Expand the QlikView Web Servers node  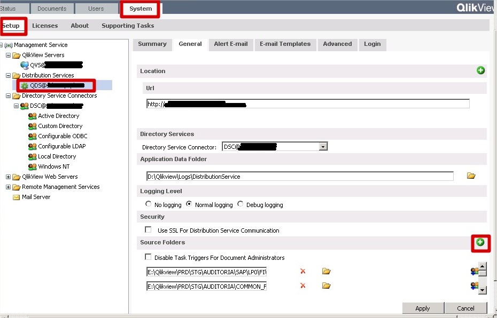click(x=8, y=177)
